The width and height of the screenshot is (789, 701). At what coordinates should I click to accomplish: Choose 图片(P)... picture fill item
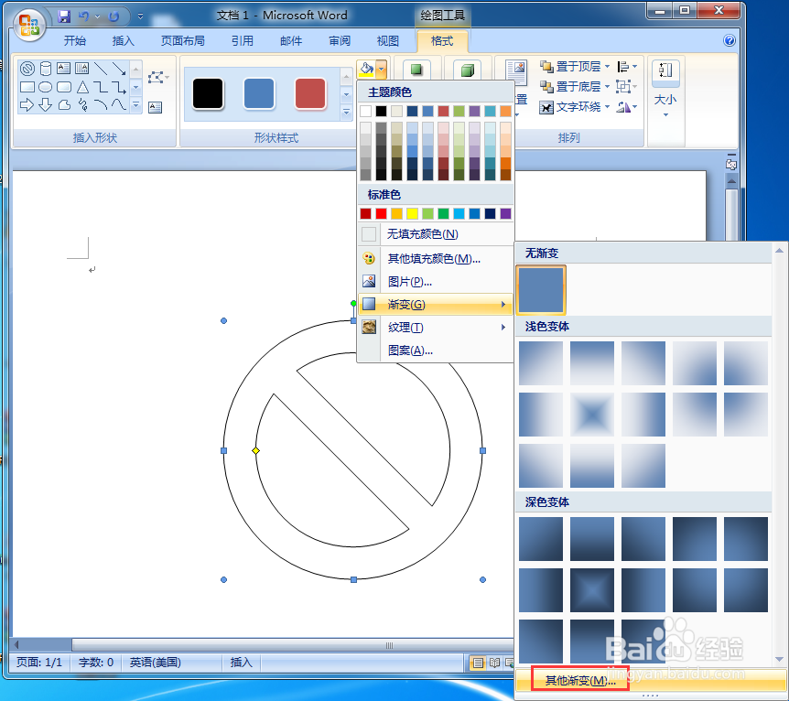(x=435, y=282)
